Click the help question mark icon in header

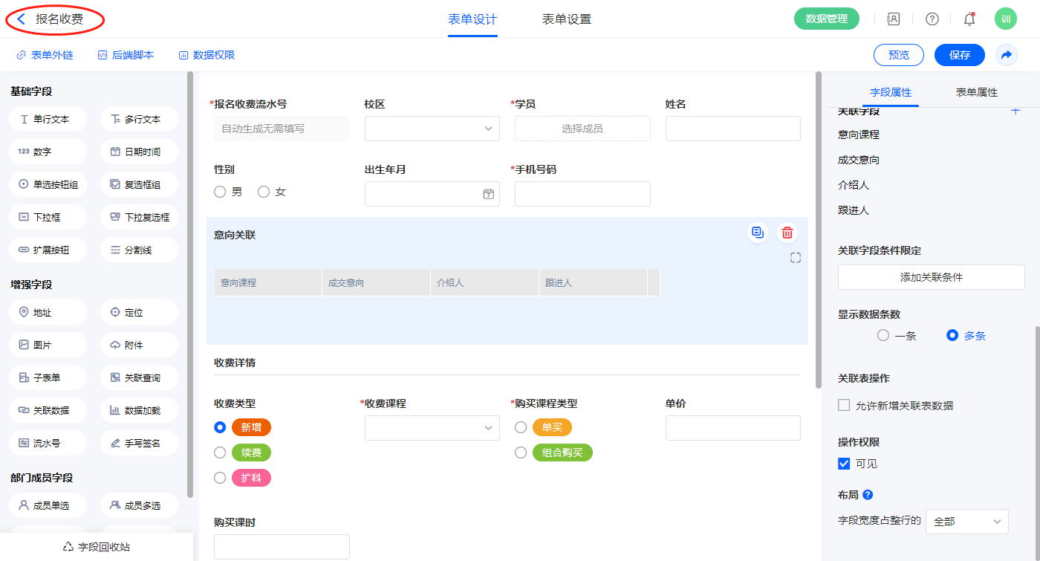pos(932,19)
